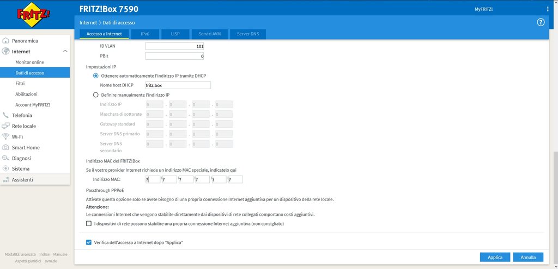Click the Dati di accesso breadcrumb text
Viewport: 558px width, 269px height.
[119, 22]
